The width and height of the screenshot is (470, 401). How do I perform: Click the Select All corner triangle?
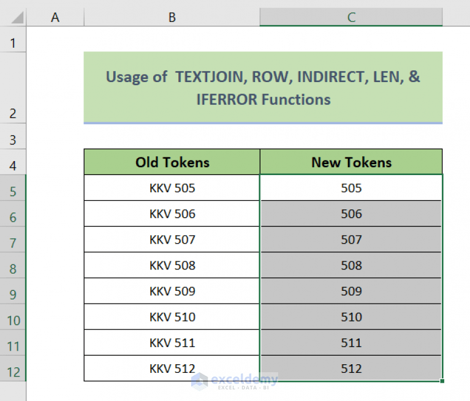(x=17, y=17)
